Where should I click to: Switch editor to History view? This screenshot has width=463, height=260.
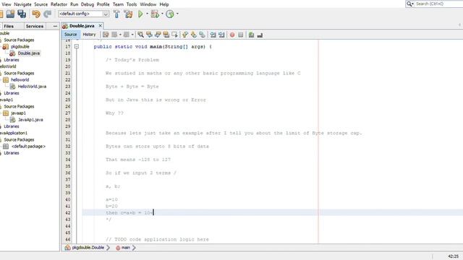point(89,35)
